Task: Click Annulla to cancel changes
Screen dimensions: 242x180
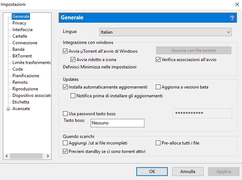Action: (x=188, y=172)
